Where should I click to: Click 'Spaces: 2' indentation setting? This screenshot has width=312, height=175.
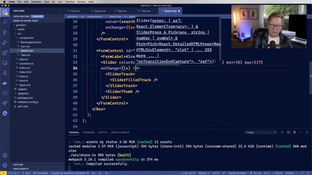click(x=204, y=173)
